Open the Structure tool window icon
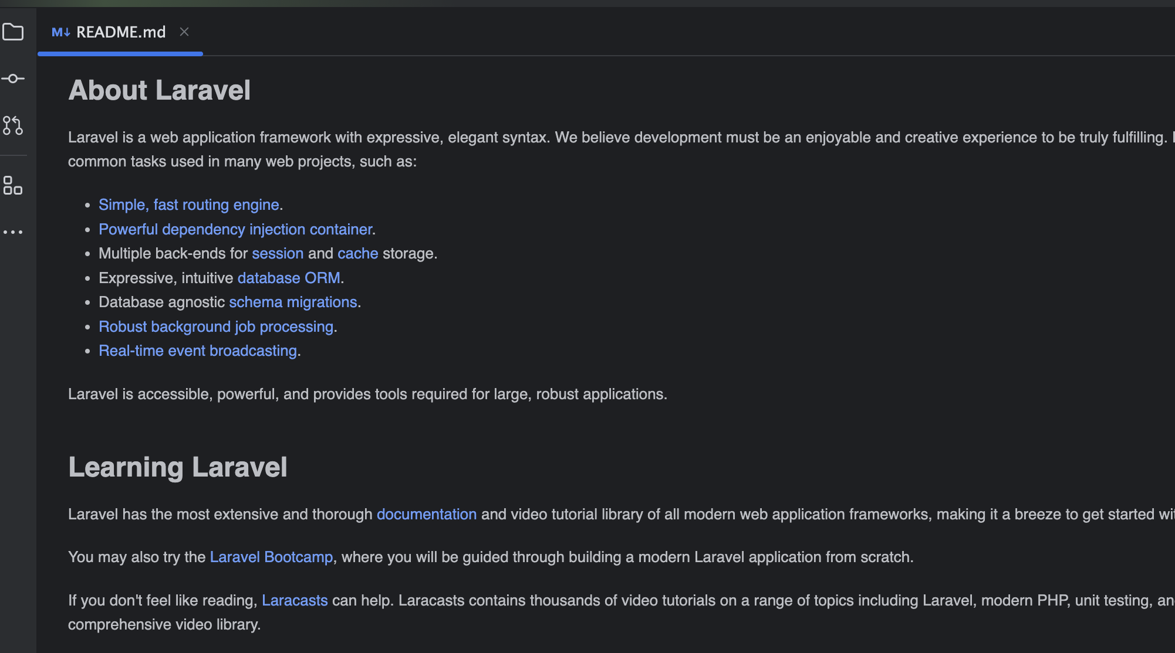 click(x=13, y=186)
